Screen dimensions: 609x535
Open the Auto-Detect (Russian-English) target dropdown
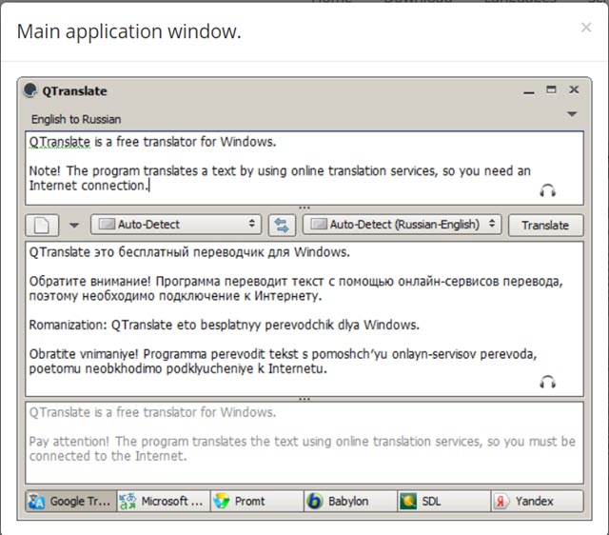(x=402, y=224)
